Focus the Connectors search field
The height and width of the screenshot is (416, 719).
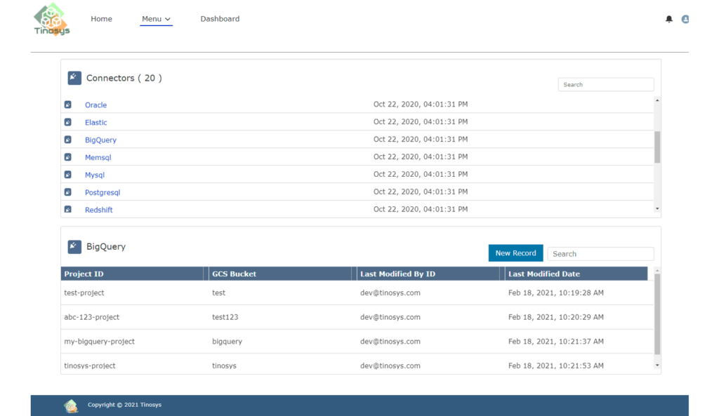coord(606,84)
